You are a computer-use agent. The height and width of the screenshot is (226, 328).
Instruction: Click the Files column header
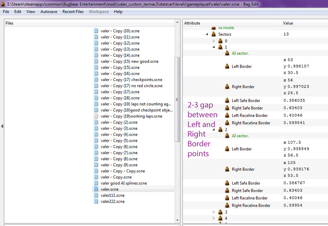[x=89, y=23]
